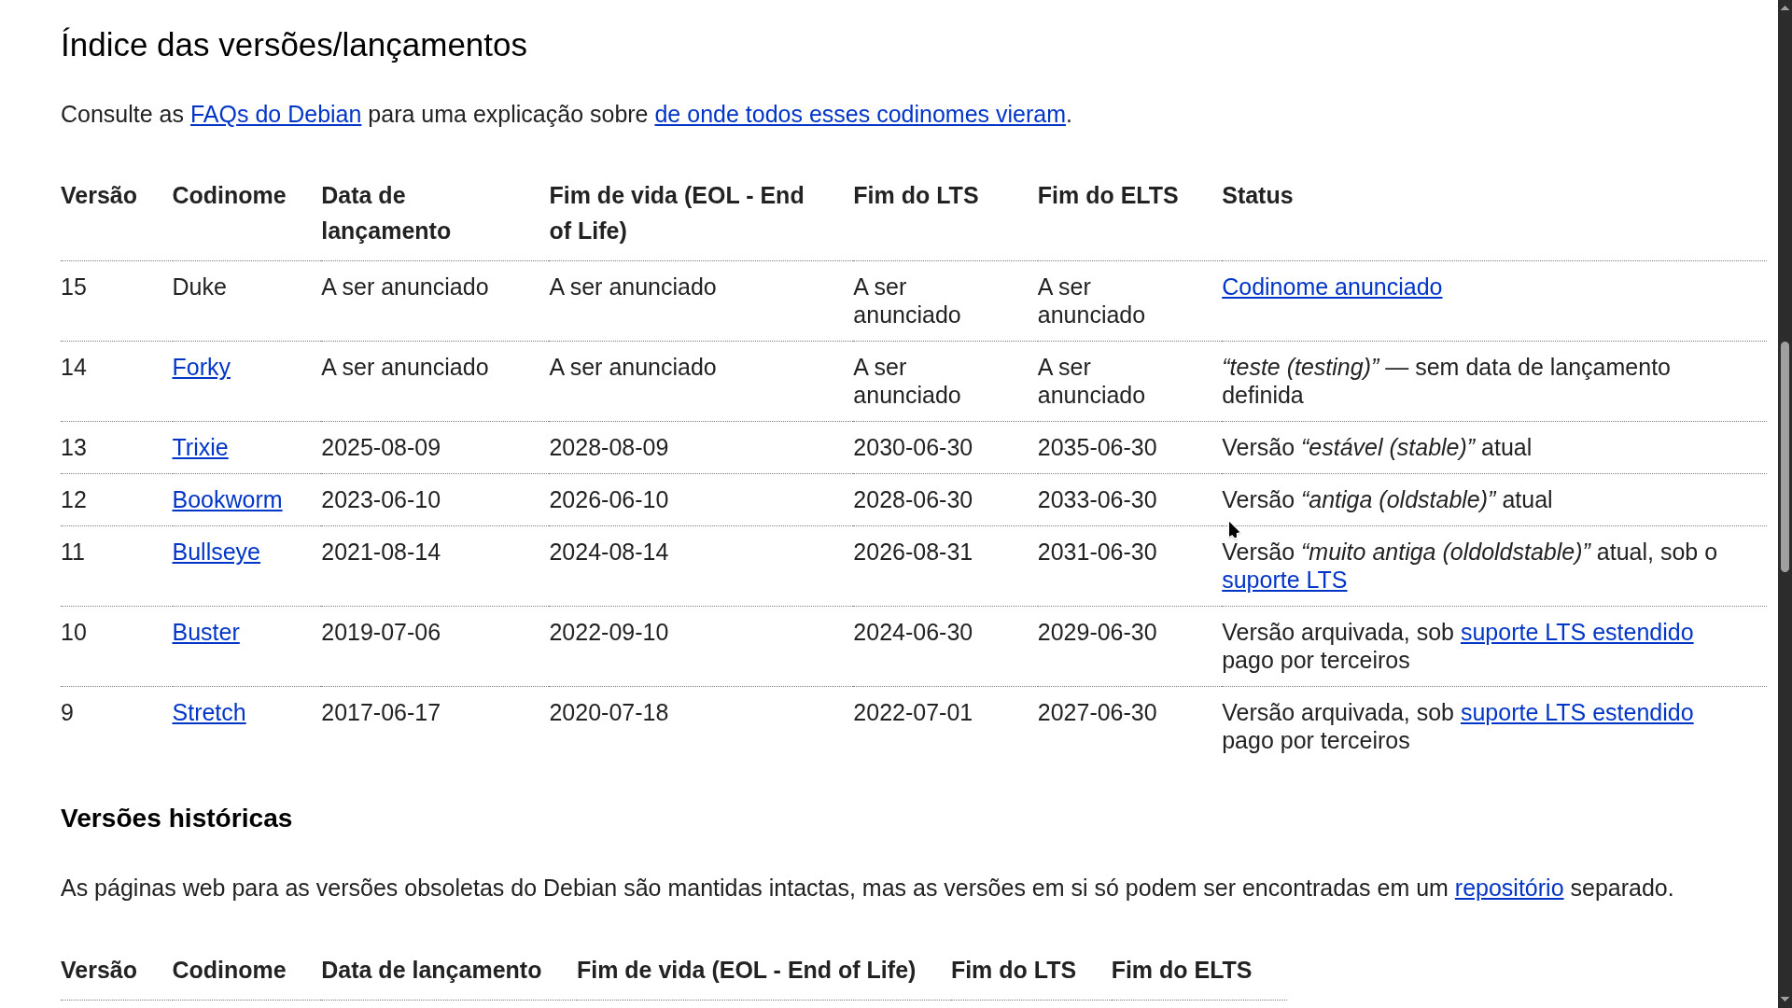Follow the Bookworm codename link
Viewport: 1792px width, 1008px height.
227,499
